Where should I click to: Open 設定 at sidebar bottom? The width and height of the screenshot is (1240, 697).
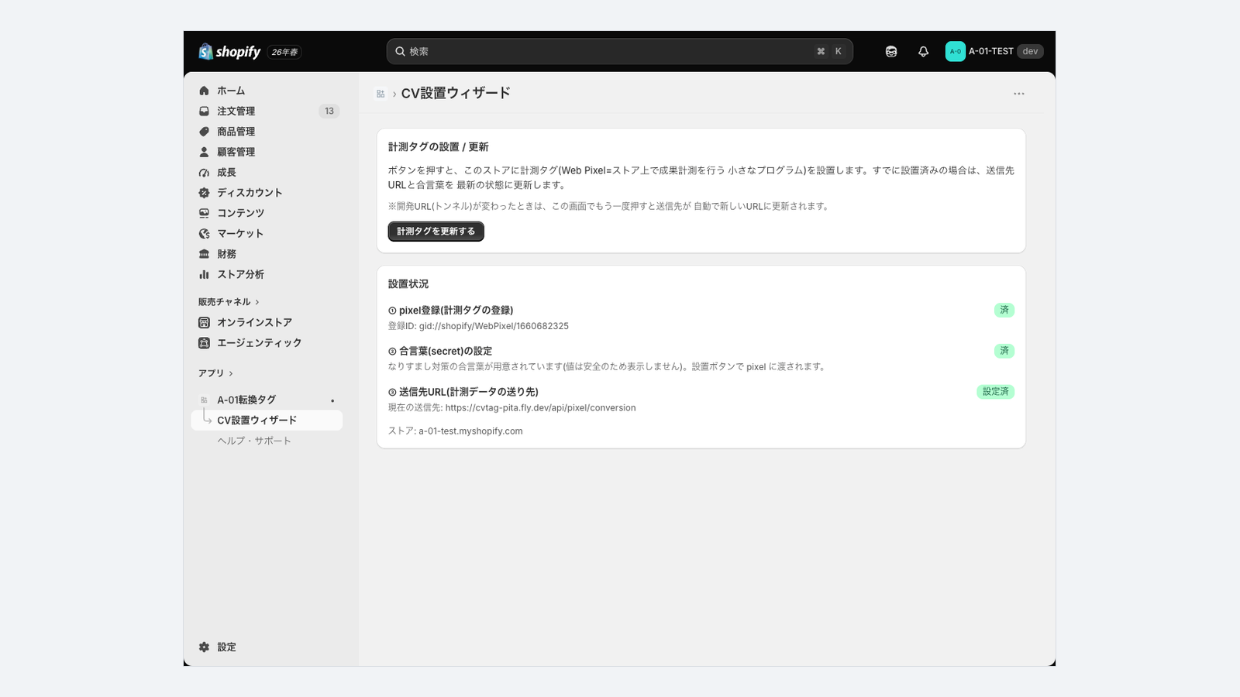[x=267, y=647]
